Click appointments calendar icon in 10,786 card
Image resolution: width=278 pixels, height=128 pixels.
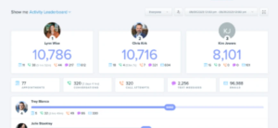click(20, 65)
